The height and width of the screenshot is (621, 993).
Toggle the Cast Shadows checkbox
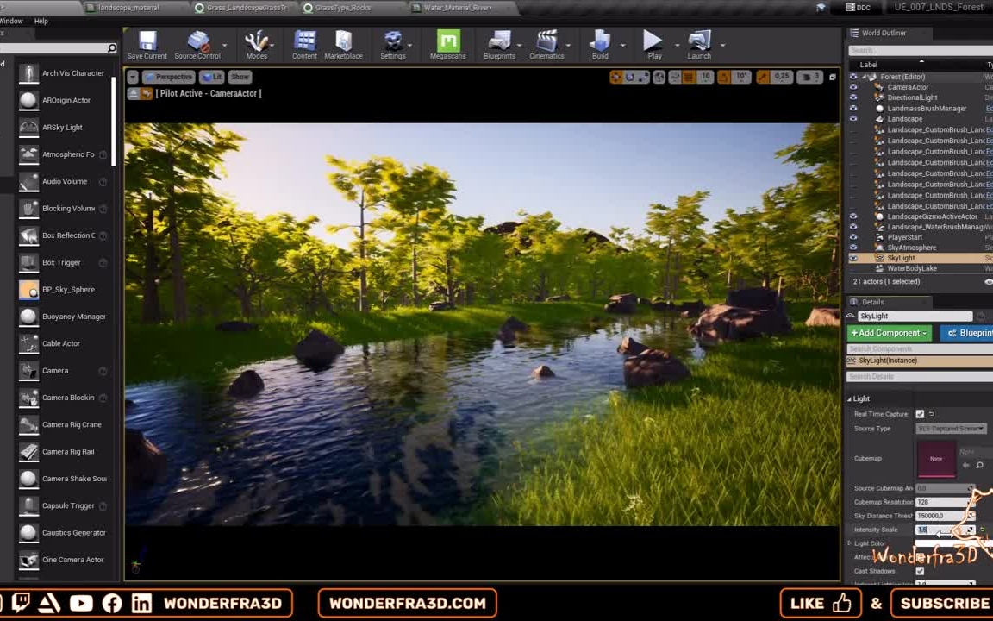920,571
